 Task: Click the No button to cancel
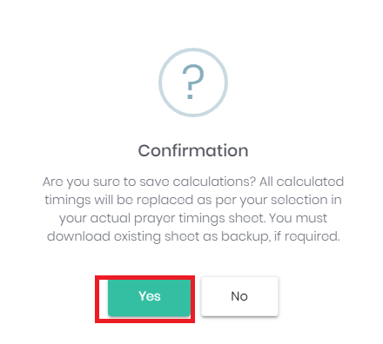point(239,296)
